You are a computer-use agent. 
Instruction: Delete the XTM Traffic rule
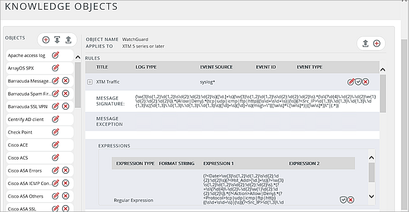366,81
